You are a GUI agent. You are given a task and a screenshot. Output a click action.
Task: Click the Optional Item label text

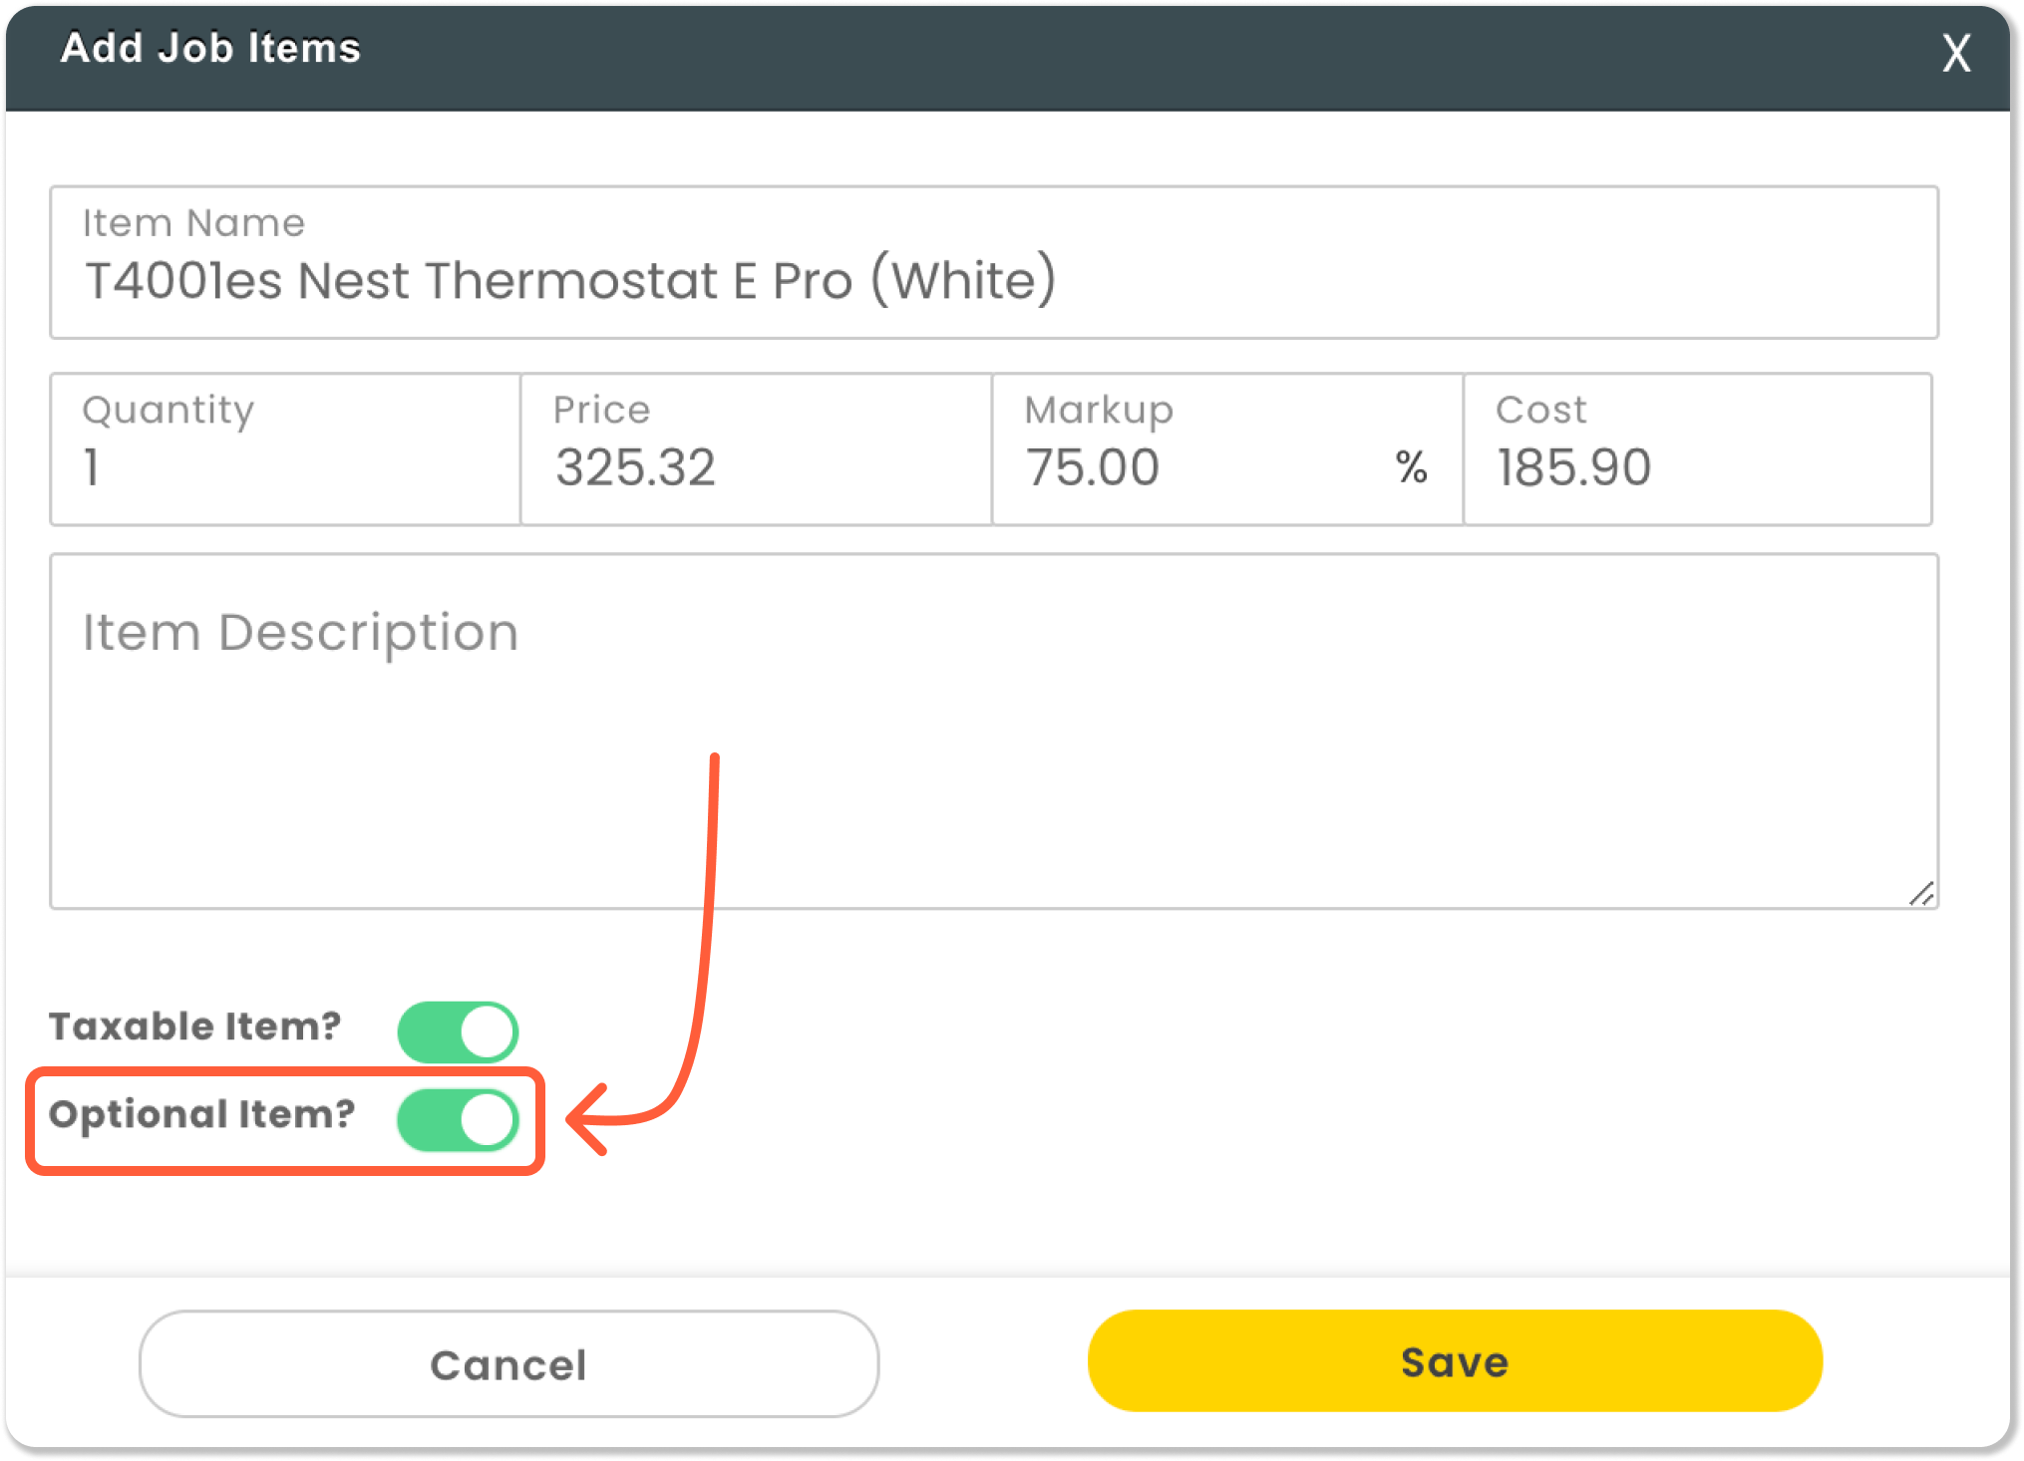(x=202, y=1115)
